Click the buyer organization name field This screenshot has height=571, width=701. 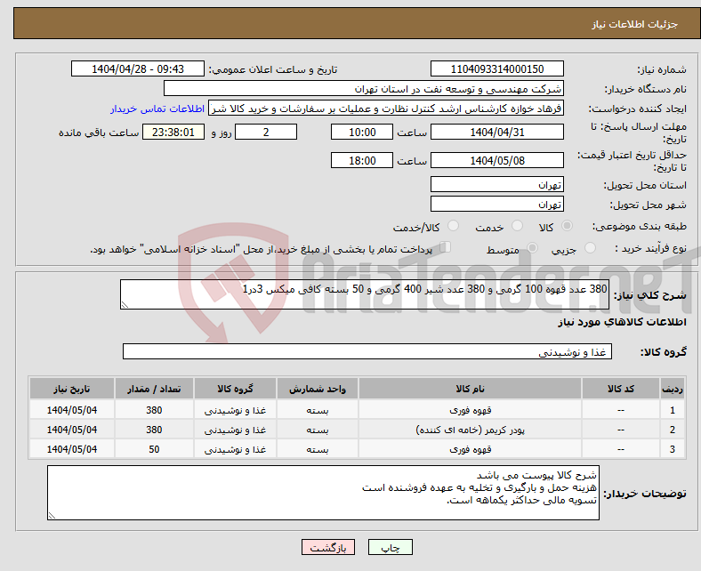pyautogui.click(x=364, y=89)
